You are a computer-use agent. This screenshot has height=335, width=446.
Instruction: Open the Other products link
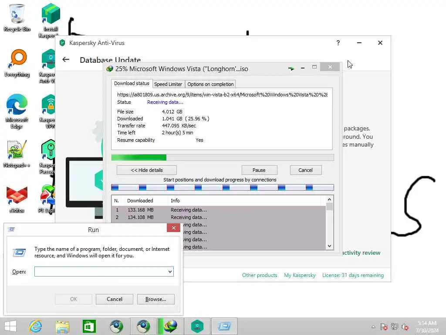coord(260,275)
